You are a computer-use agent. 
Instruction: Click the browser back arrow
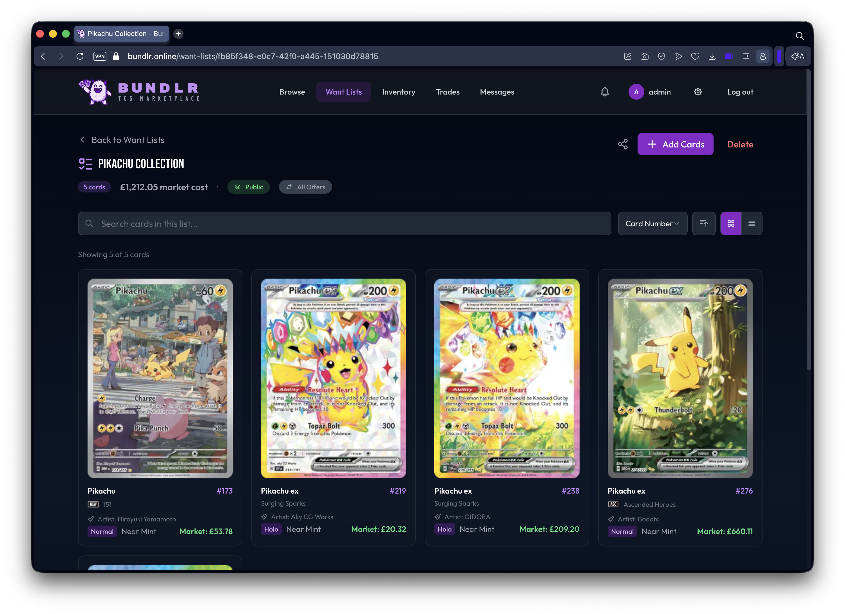(x=43, y=56)
